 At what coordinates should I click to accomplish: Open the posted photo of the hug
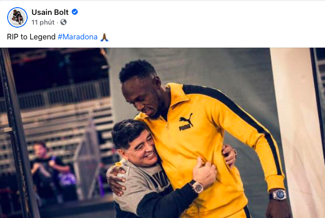point(163,133)
